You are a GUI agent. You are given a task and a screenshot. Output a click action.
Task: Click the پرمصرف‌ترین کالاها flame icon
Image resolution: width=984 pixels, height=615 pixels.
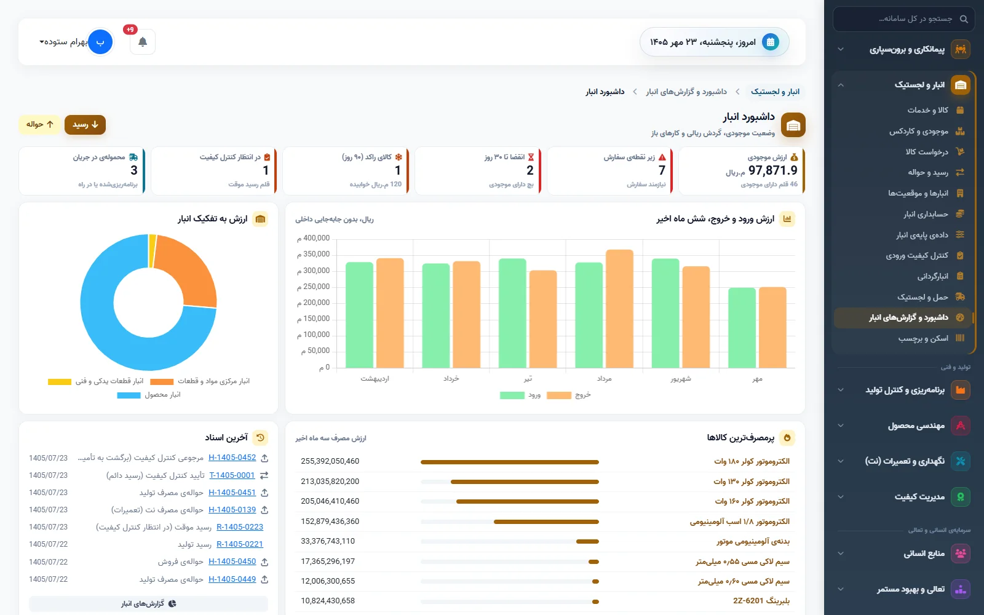787,438
